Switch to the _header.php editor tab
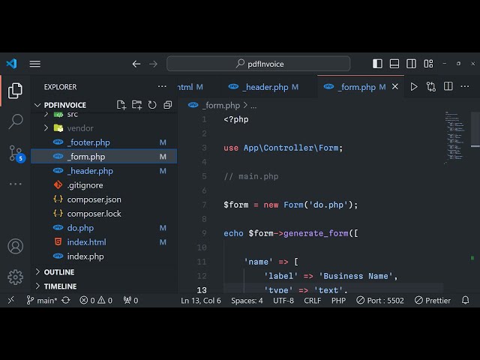Image resolution: width=480 pixels, height=360 pixels. [x=265, y=87]
